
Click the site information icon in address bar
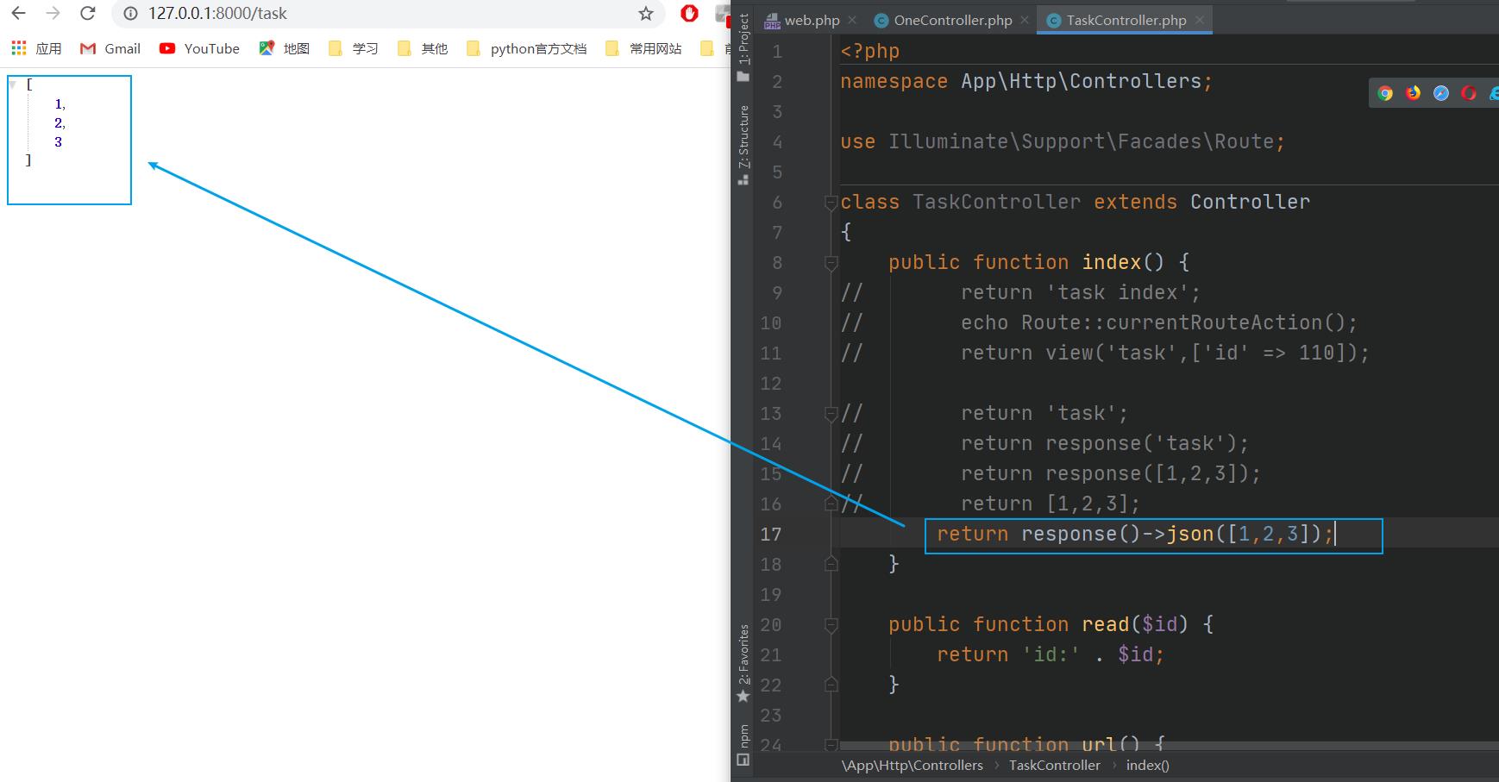(x=130, y=13)
